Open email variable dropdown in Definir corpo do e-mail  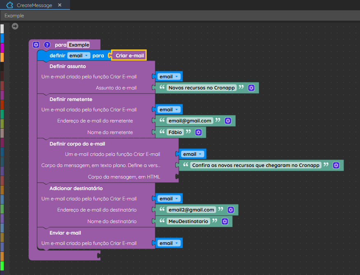coord(193,154)
